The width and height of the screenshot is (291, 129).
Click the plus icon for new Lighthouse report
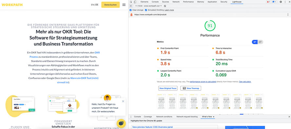[x=131, y=6]
